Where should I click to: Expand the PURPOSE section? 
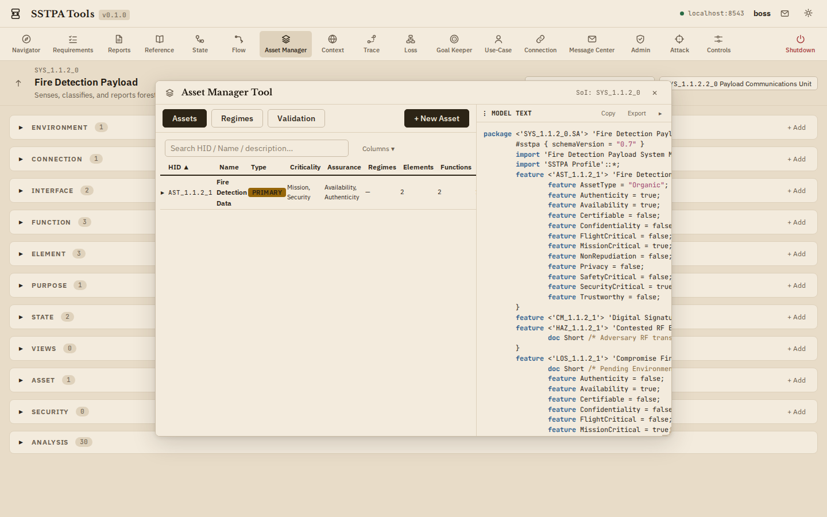(21, 285)
